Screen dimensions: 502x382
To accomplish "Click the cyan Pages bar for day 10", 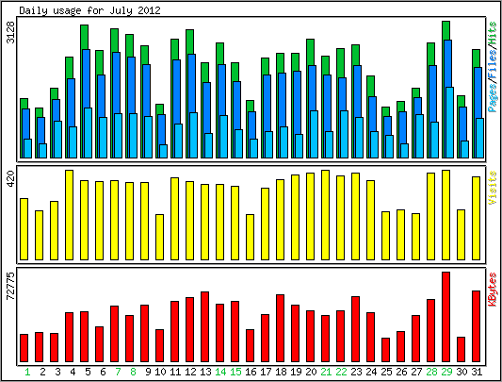I will (x=163, y=151).
